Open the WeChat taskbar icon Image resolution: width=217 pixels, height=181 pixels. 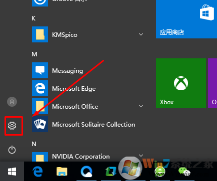click(184, 172)
